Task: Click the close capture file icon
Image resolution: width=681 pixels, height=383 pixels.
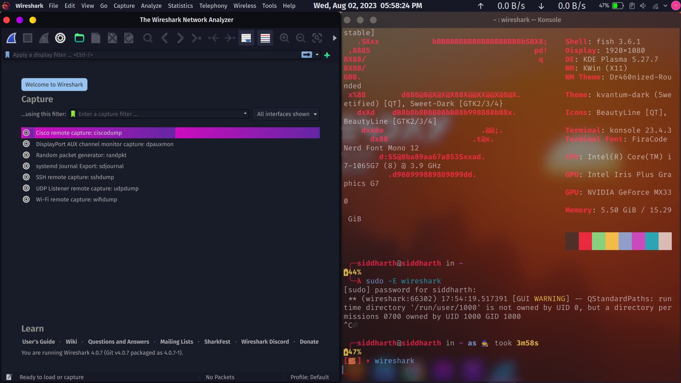Action: (112, 38)
